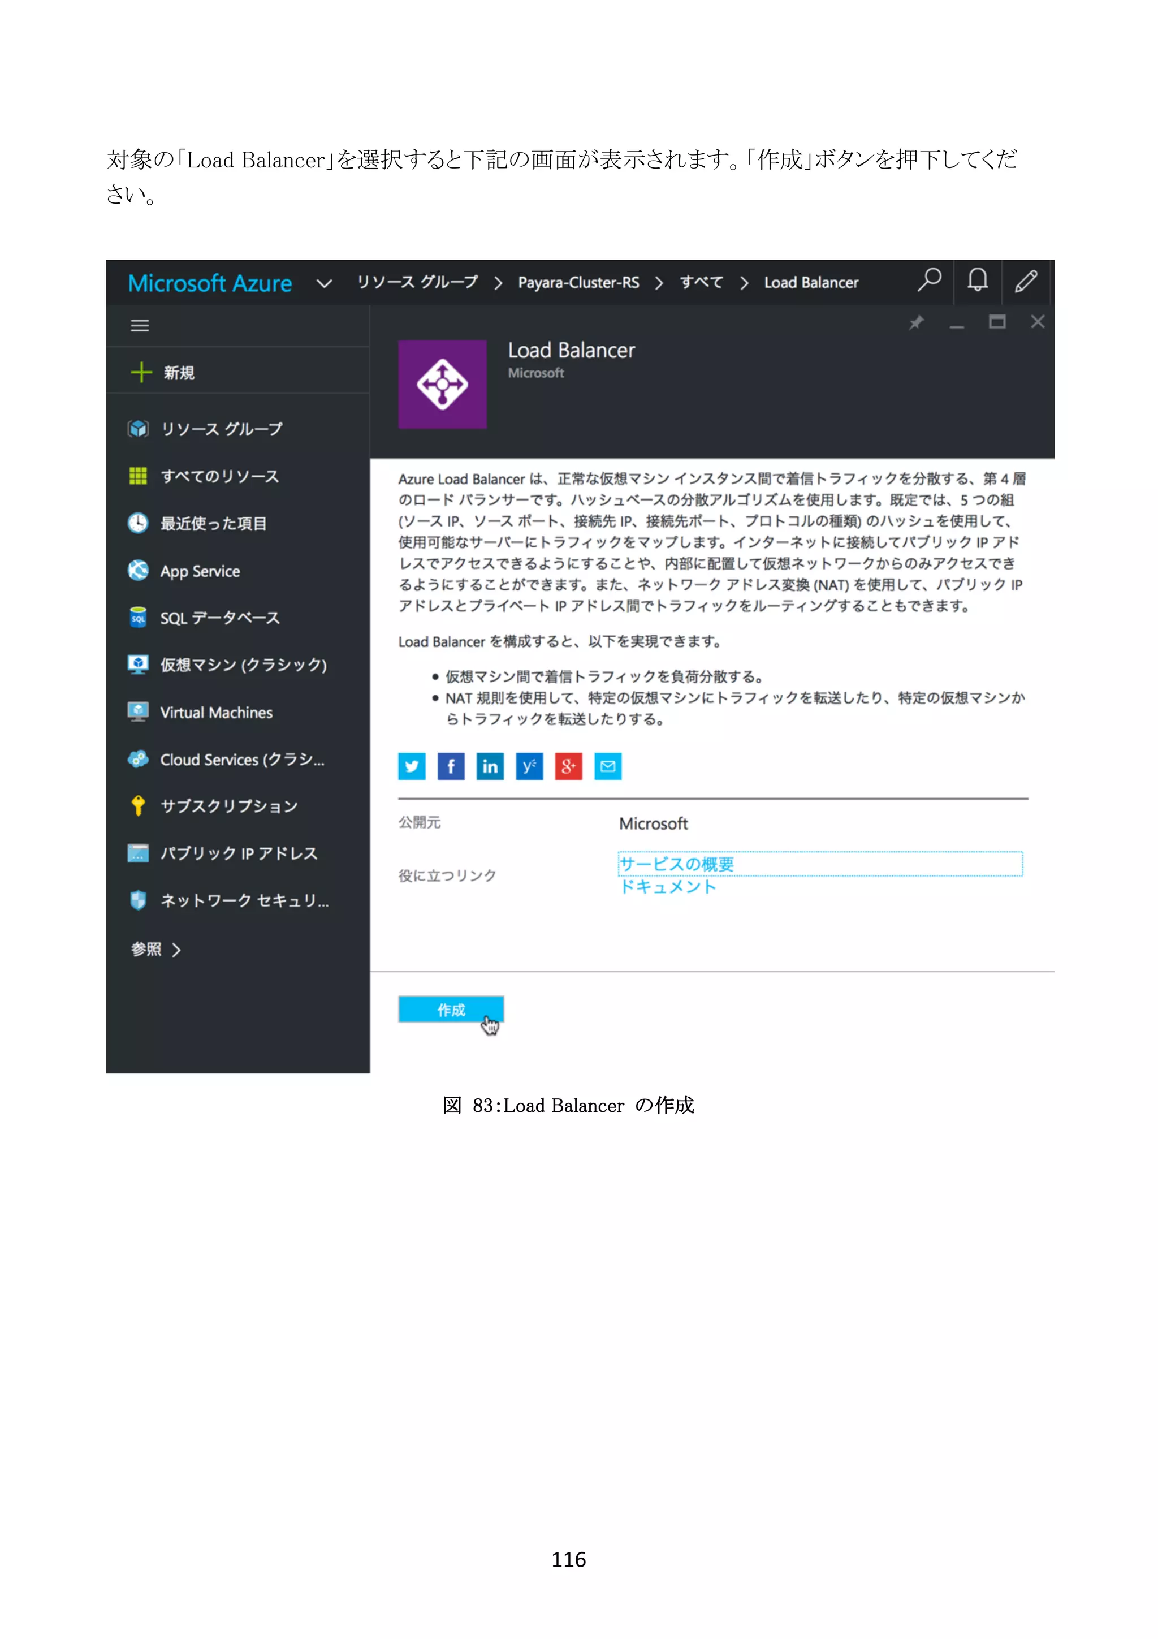The image size is (1158, 1639).
Task: Share via email envelope icon
Action: click(608, 767)
